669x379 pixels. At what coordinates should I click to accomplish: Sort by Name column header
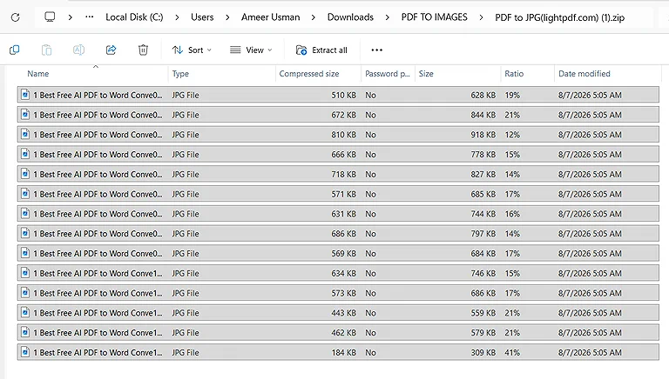(x=38, y=74)
